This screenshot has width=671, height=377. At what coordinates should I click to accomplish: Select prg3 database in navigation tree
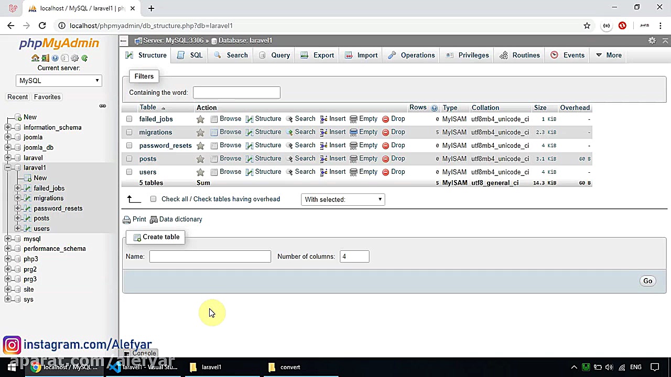pyautogui.click(x=30, y=279)
